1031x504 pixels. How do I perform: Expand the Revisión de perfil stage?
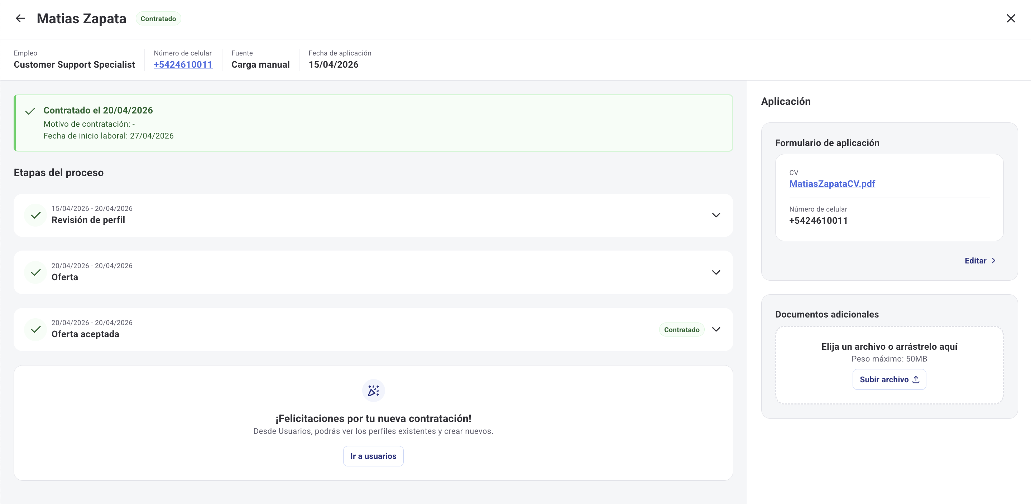tap(716, 215)
